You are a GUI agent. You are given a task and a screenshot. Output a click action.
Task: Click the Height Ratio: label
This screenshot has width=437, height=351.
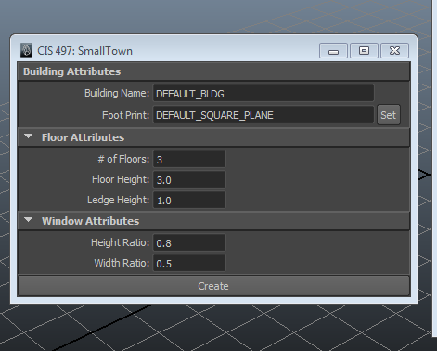(120, 242)
